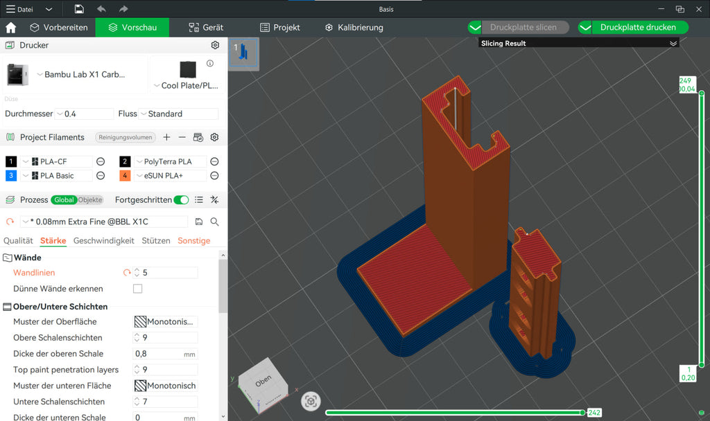
Task: Click filament 4 orange color swatch
Action: (125, 175)
